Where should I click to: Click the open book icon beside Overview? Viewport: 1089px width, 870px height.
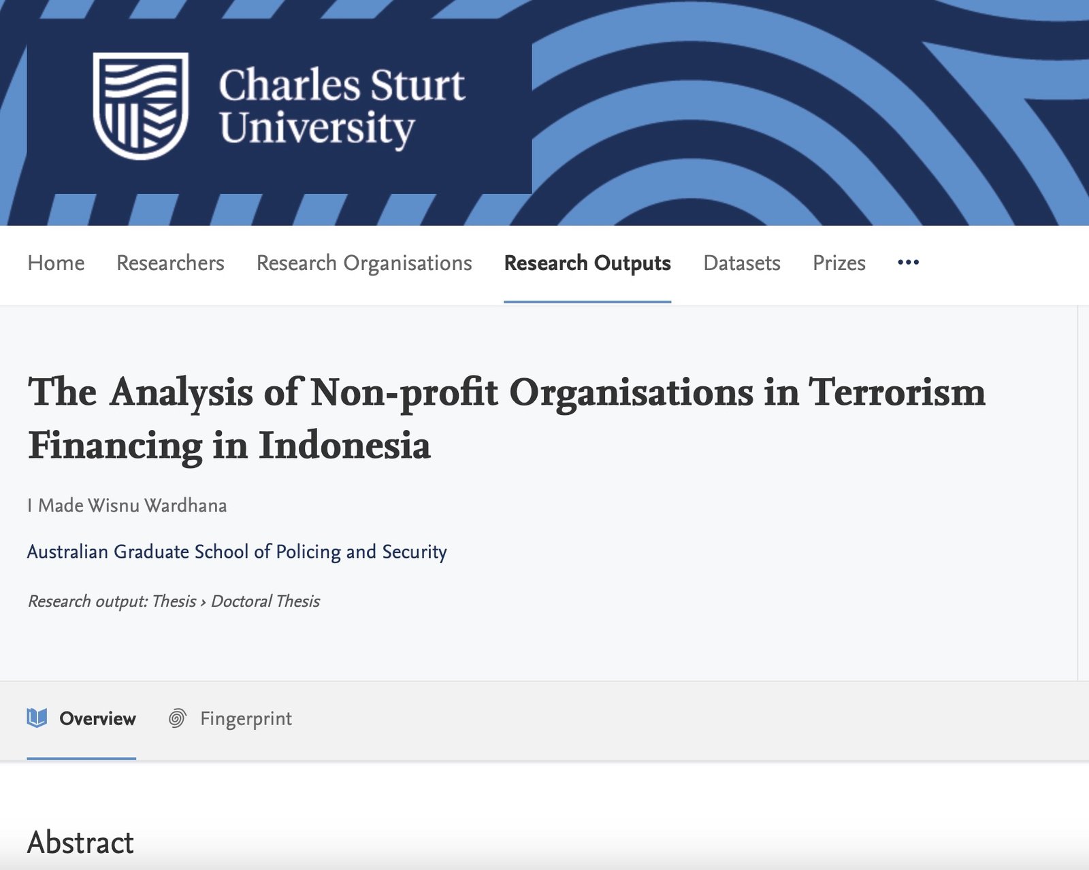[x=37, y=718]
